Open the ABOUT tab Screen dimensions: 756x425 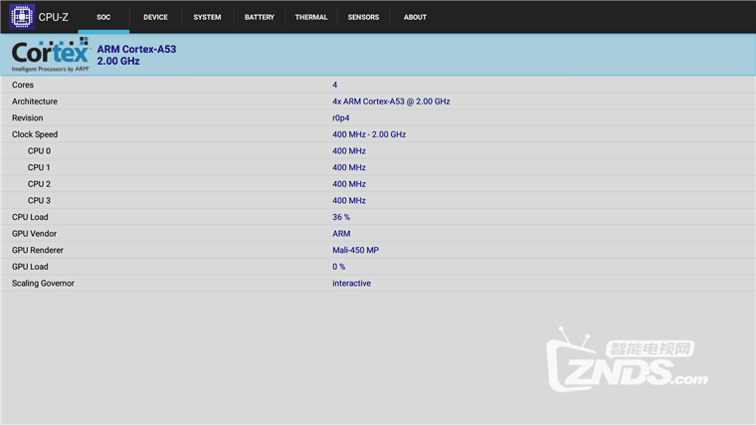tap(415, 17)
